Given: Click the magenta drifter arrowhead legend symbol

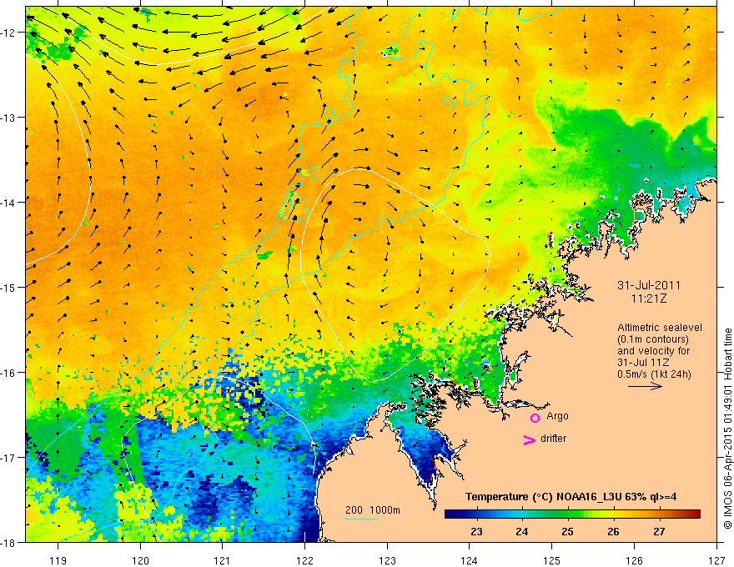Looking at the screenshot, I should [x=530, y=439].
